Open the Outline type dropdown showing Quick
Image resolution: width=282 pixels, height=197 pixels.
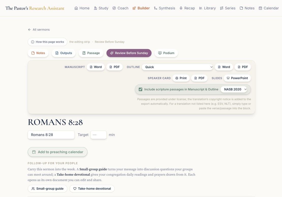177,67
